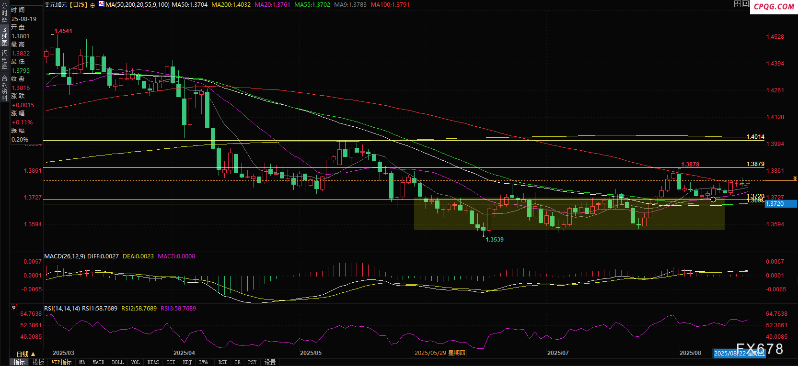
Task: Click the ⊕ icon next to 日线 title
Action: (x=93, y=5)
